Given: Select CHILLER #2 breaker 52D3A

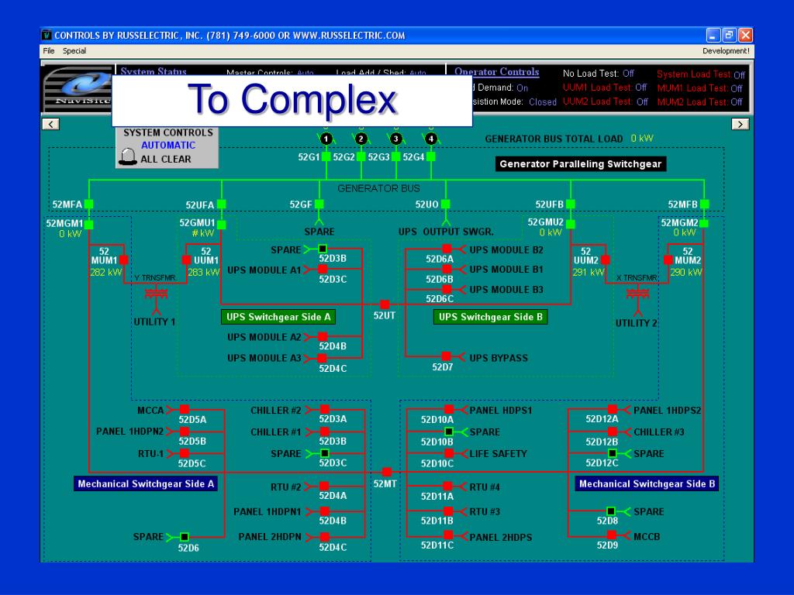Looking at the screenshot, I should point(325,409).
